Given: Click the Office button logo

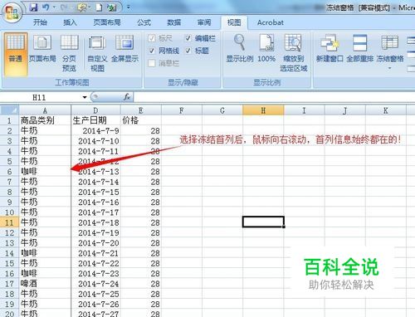Looking at the screenshot, I should (x=12, y=12).
